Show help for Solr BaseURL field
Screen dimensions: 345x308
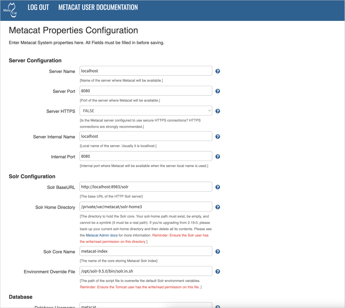point(218,187)
